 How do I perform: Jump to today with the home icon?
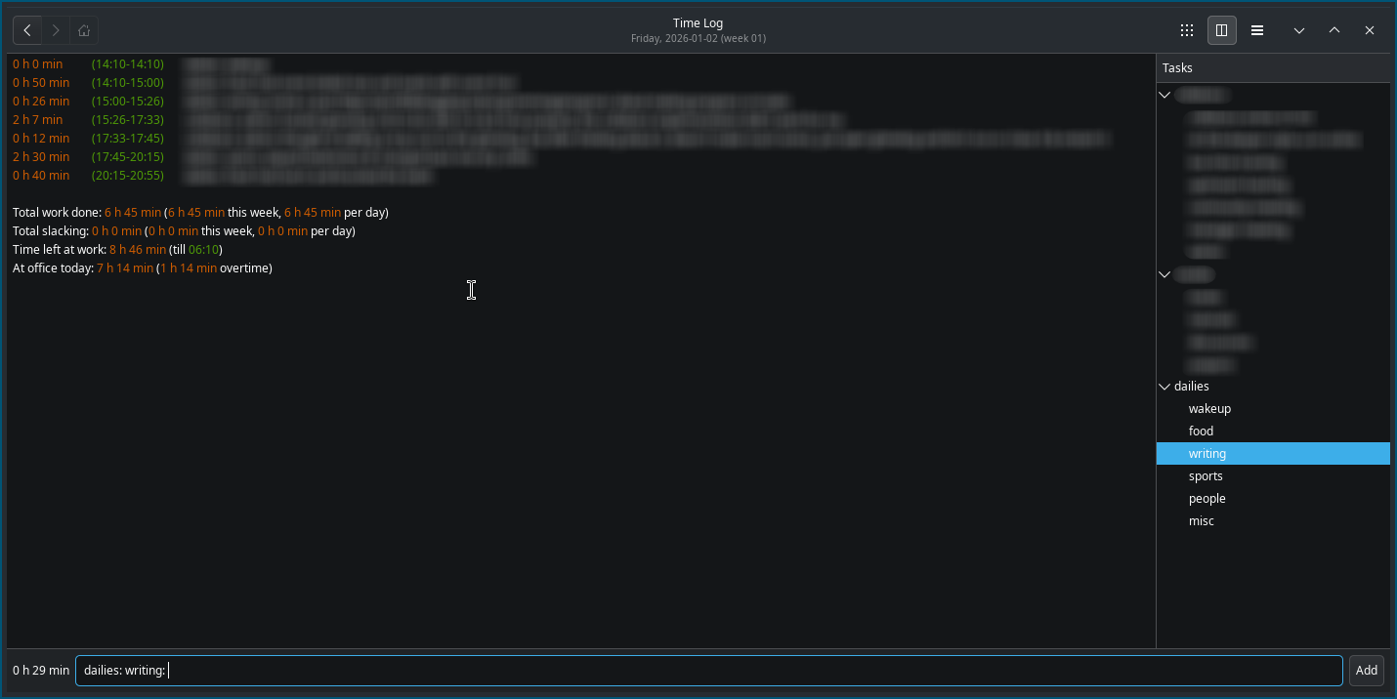click(x=84, y=30)
